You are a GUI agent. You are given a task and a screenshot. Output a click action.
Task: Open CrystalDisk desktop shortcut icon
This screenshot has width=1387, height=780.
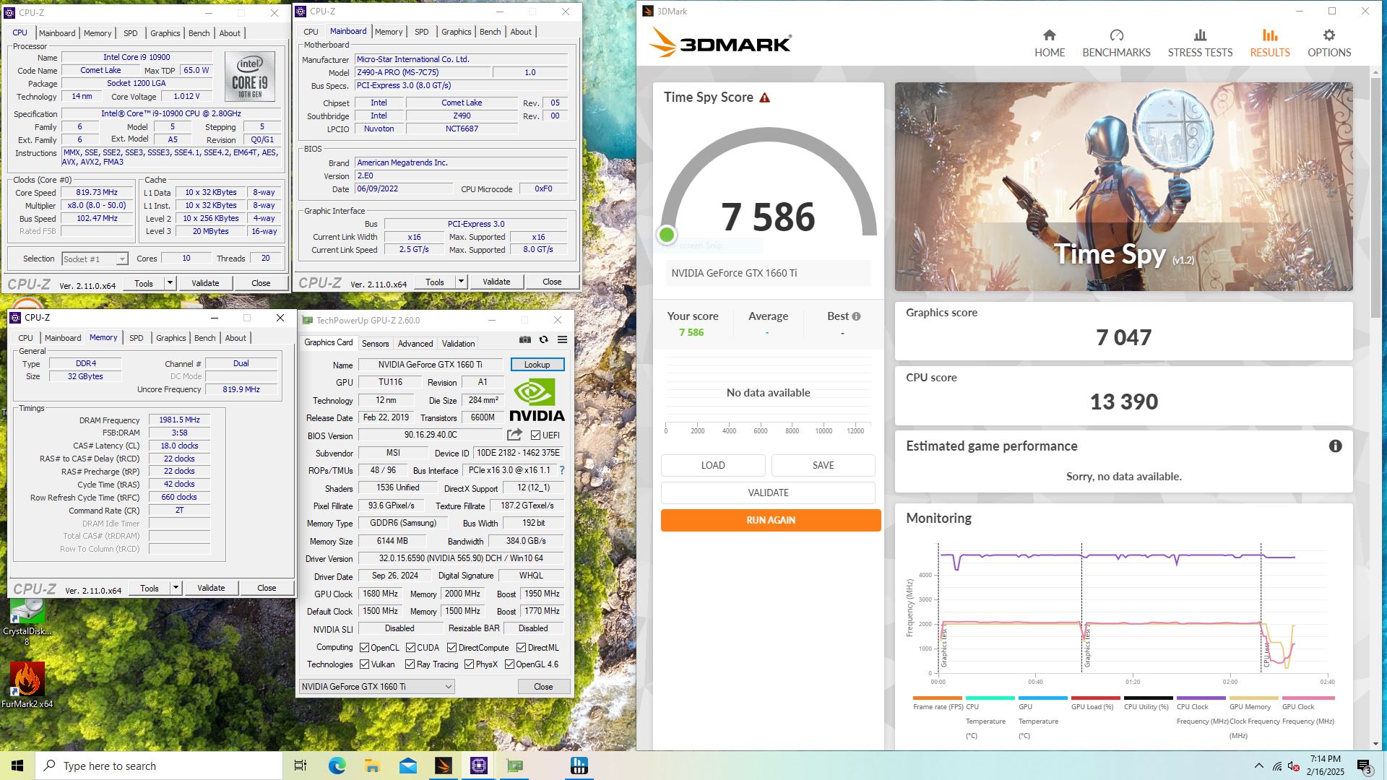pyautogui.click(x=27, y=621)
